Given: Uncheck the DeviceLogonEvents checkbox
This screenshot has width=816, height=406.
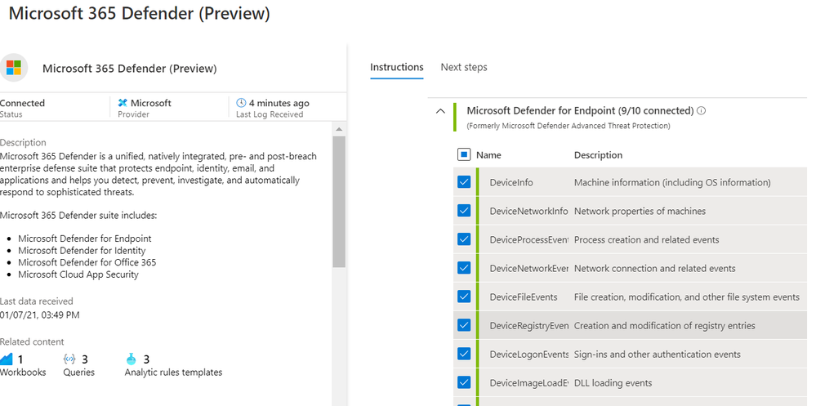Looking at the screenshot, I should tap(464, 354).
